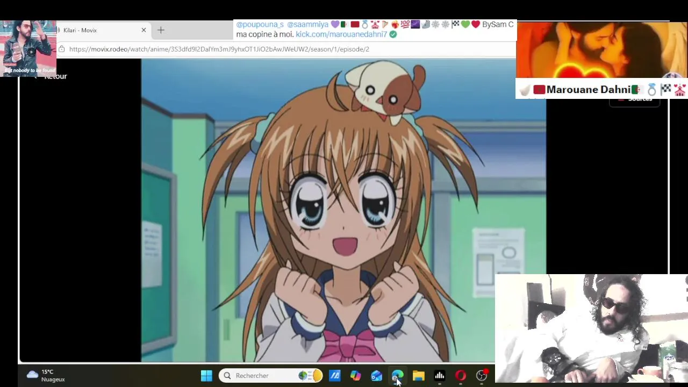Open the audio bars app in the taskbar
This screenshot has width=688, height=387.
[x=440, y=376]
